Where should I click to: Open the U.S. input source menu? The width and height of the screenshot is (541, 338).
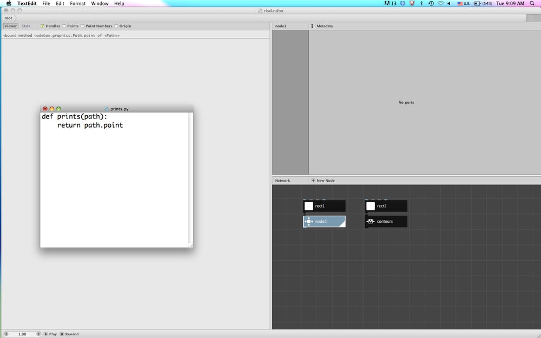(464, 3)
